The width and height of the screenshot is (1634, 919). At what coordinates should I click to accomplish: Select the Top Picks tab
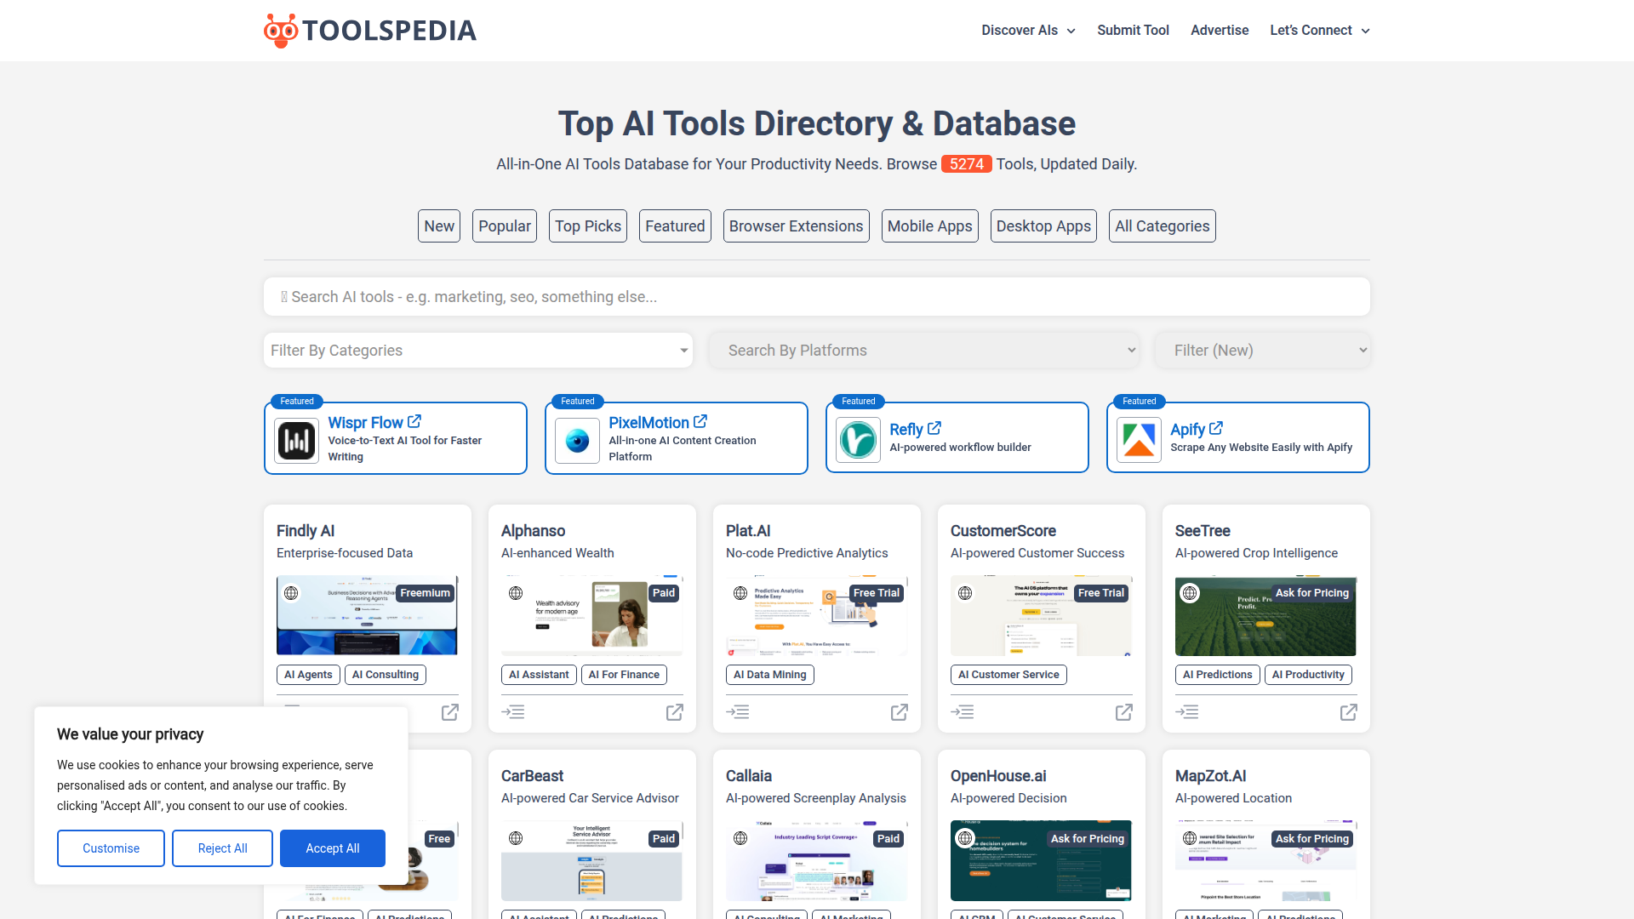(x=588, y=226)
